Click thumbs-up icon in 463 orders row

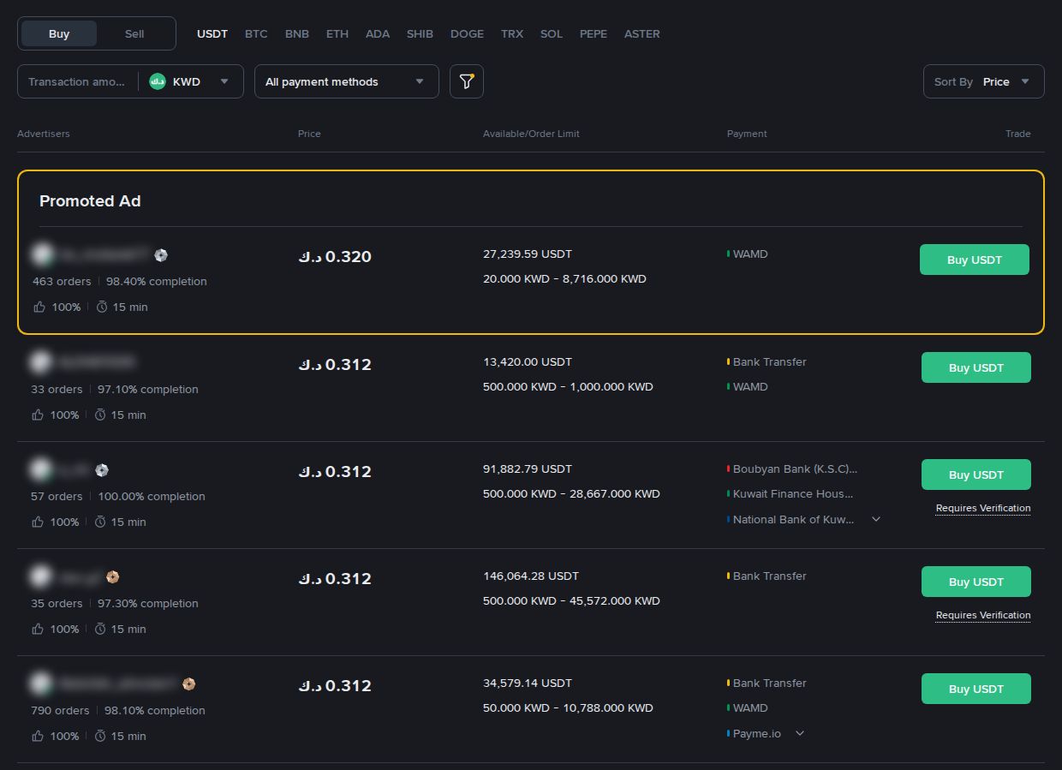tap(39, 307)
